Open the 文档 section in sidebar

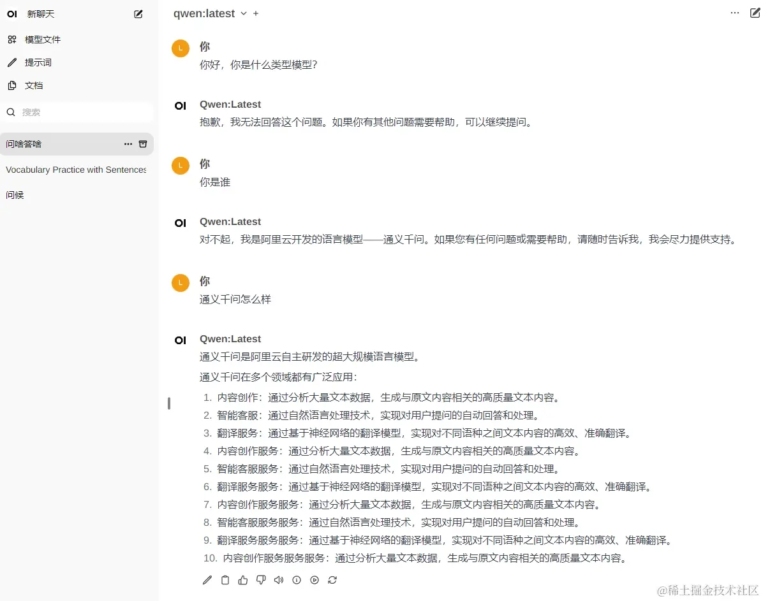(34, 85)
